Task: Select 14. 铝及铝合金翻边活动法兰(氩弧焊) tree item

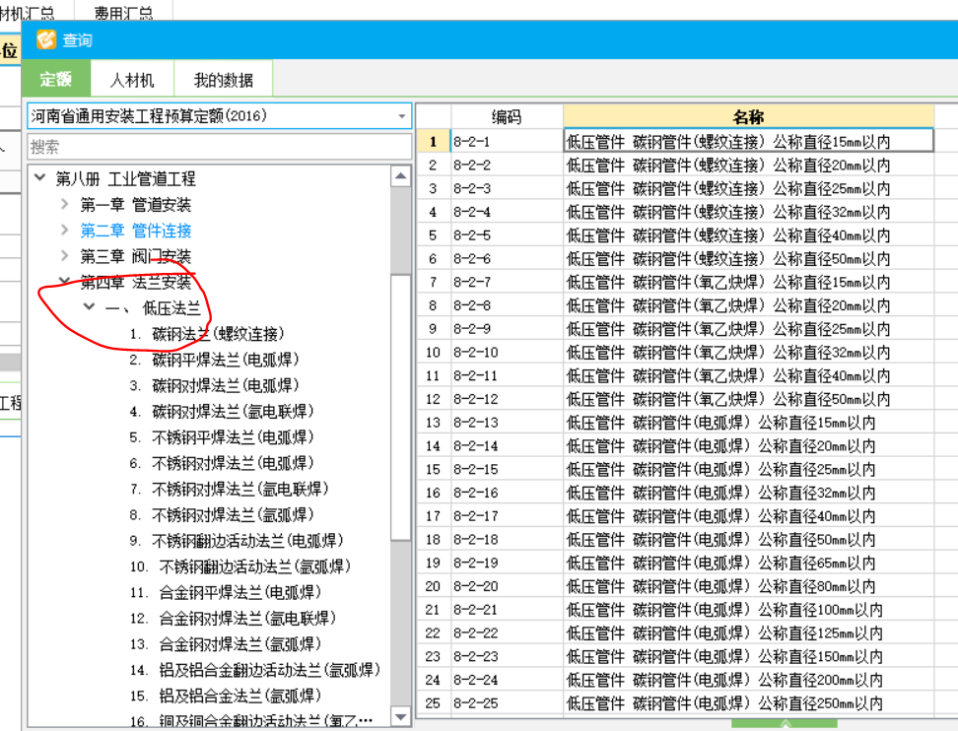Action: point(254,670)
